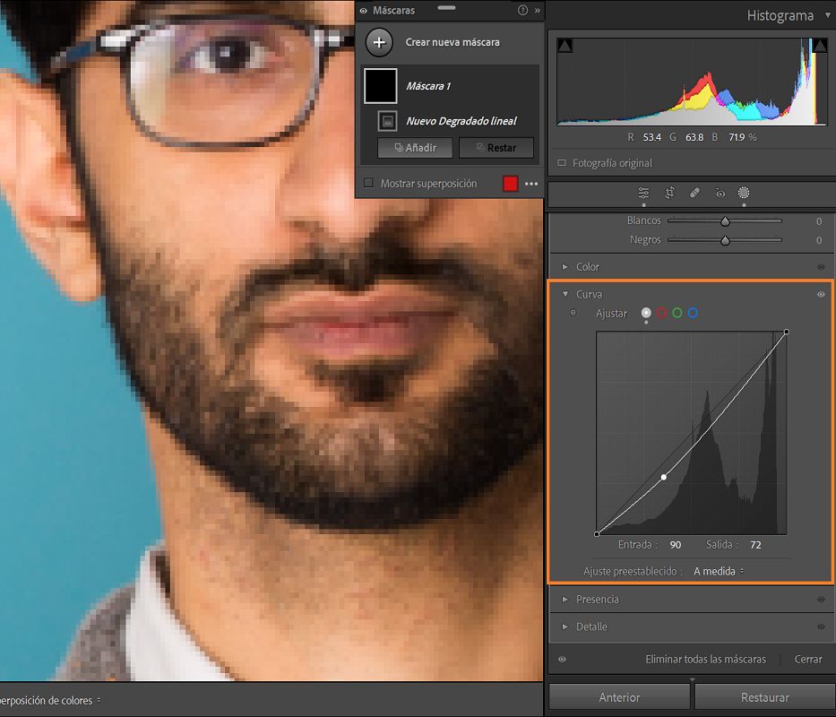
Task: Enable the Mostrar superposición checkbox
Action: coord(368,184)
